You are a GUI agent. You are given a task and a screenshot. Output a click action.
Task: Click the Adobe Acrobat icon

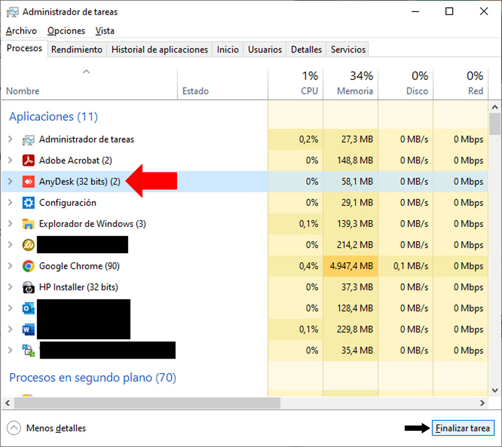[x=28, y=160]
